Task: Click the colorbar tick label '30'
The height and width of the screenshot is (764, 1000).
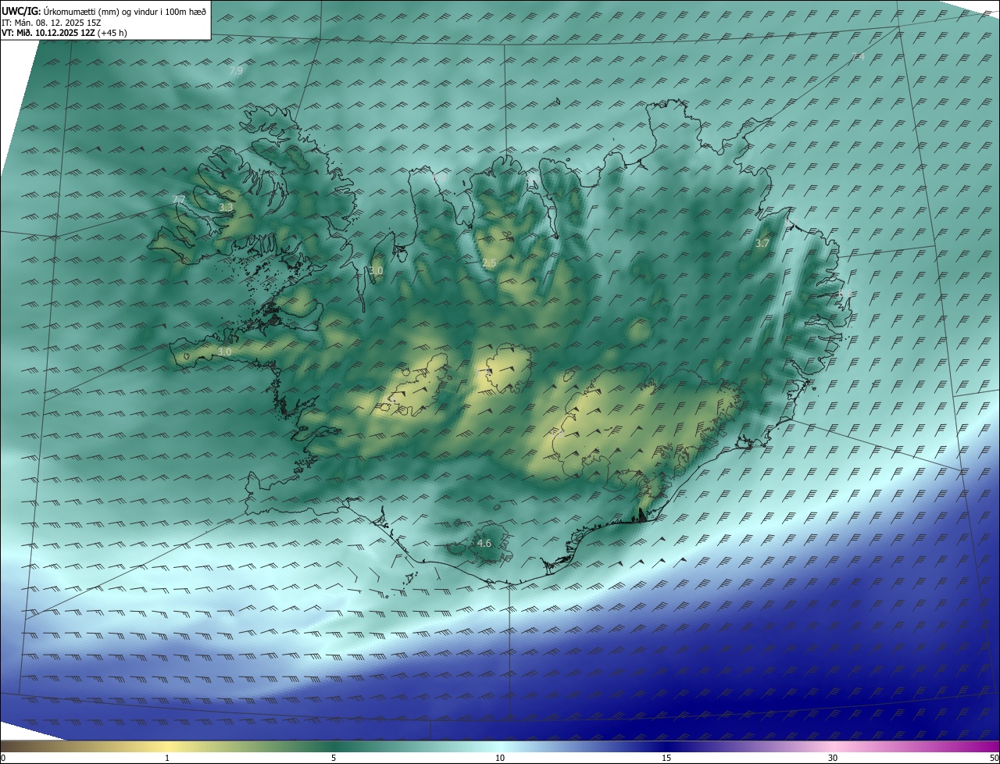Action: 833,758
